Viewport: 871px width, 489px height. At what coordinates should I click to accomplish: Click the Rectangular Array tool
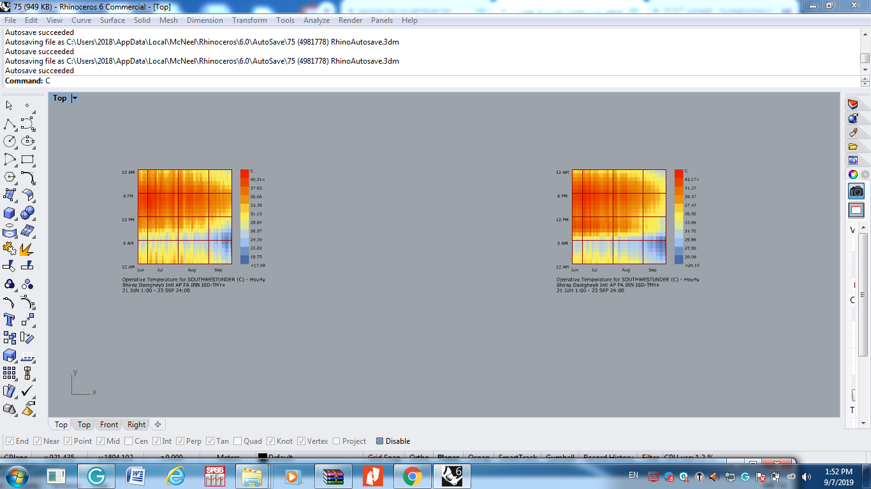pos(10,373)
